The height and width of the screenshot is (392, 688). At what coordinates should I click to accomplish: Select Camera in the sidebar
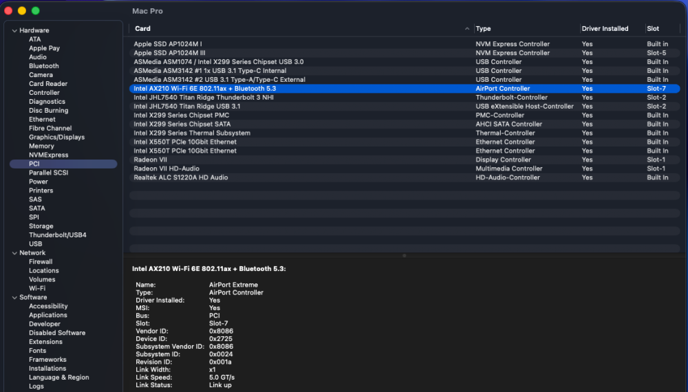pos(41,75)
